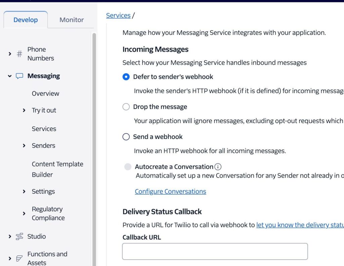This screenshot has height=266, width=344.
Task: Click the Studio flow icon
Action: coord(19,237)
